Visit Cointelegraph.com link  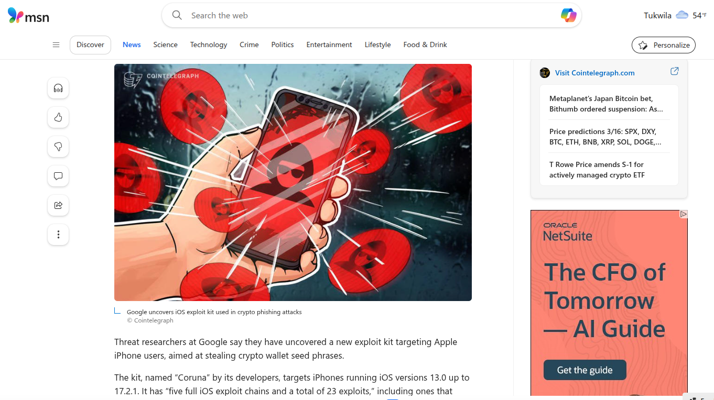pyautogui.click(x=594, y=73)
